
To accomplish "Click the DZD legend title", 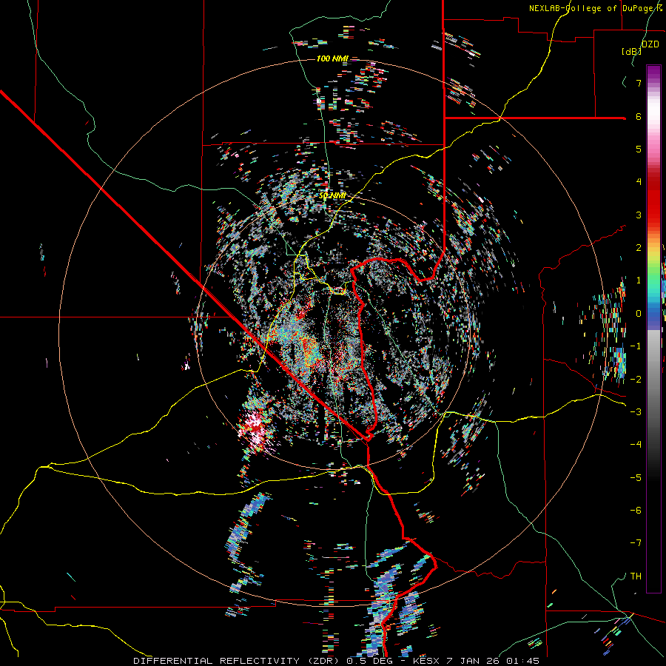I will point(650,44).
